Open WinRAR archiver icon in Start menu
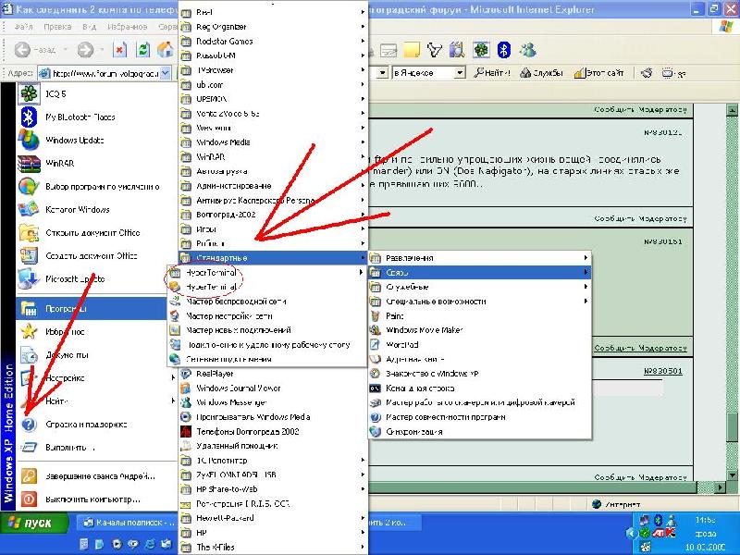Viewport: 740px width, 555px height. click(29, 164)
